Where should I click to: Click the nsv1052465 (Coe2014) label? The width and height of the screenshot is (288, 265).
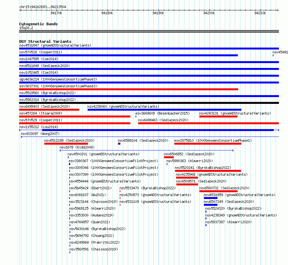pos(39,72)
